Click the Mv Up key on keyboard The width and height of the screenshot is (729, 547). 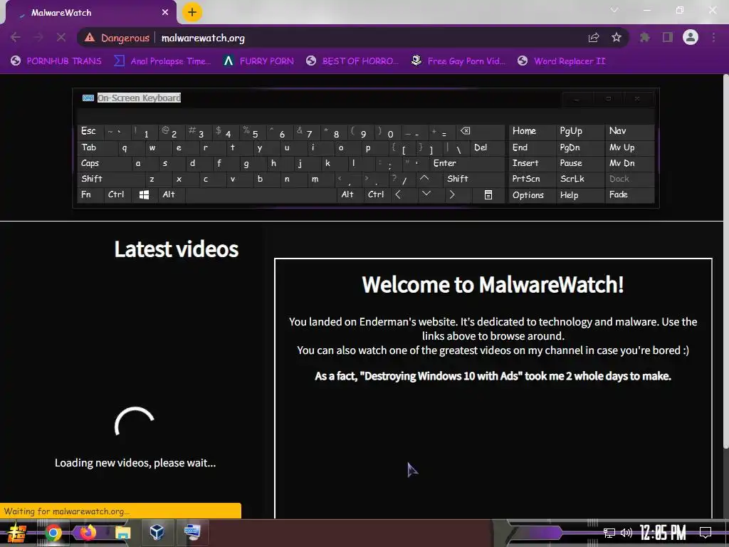tap(629, 147)
